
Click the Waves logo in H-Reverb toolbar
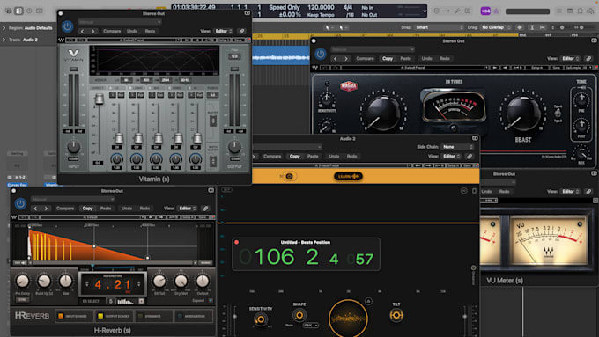tap(14, 217)
